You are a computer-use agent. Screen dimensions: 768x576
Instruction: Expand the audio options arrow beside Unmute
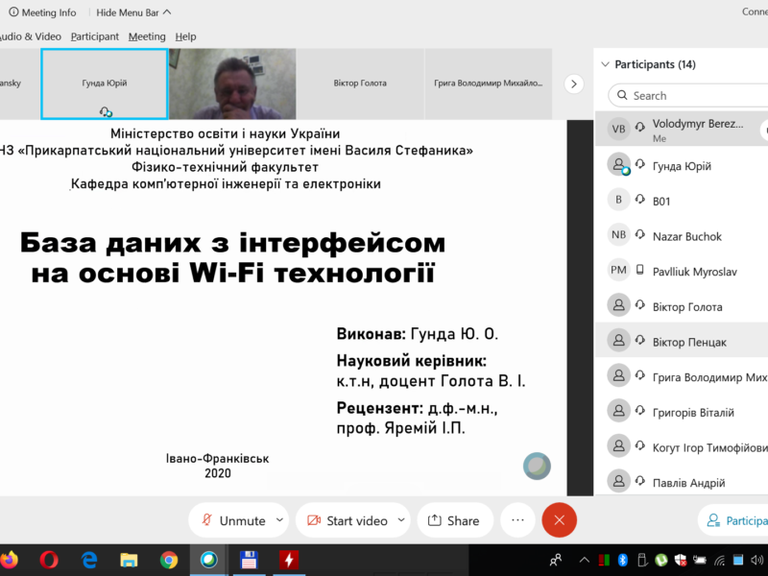pos(279,520)
